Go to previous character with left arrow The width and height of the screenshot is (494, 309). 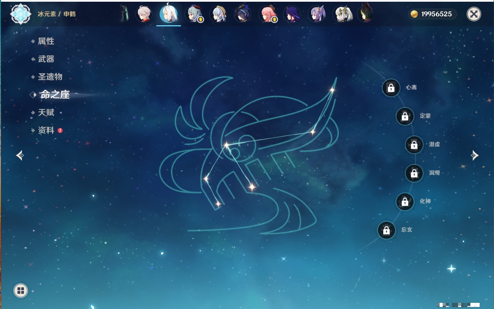[20, 155]
